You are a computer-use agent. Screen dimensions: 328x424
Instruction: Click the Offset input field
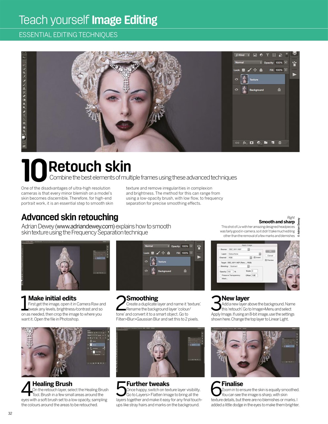click(x=255, y=275)
